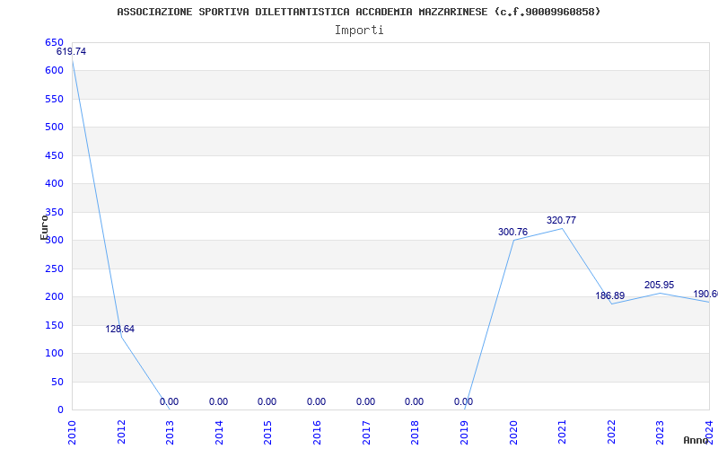This screenshot has width=718, height=449.
Task: Click the 2010 year tick label
Action: [x=72, y=432]
